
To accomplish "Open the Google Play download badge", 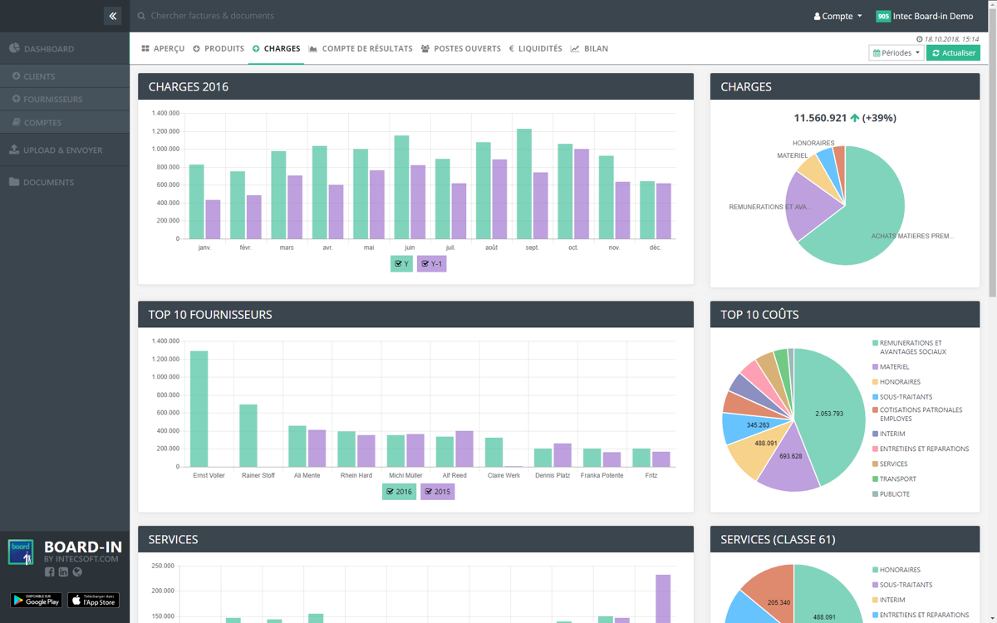I will pos(36,600).
